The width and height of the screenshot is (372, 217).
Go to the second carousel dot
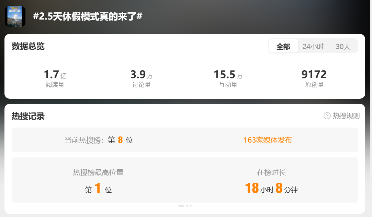click(187, 206)
